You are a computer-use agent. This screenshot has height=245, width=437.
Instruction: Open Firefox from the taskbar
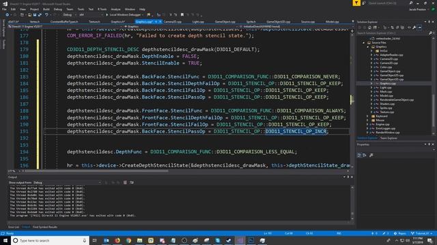[x=117, y=240]
